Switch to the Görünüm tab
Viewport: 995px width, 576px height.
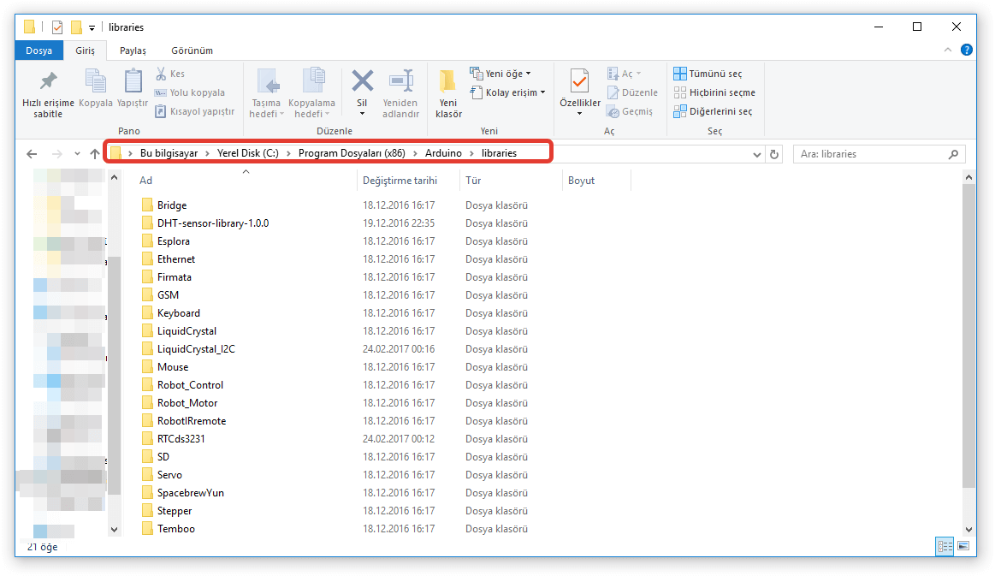[192, 50]
